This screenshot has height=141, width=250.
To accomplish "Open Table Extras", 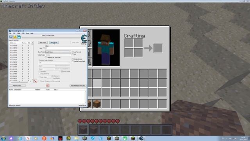I will (82, 105).
